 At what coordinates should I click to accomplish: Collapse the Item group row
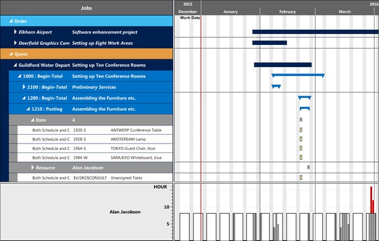[33, 120]
